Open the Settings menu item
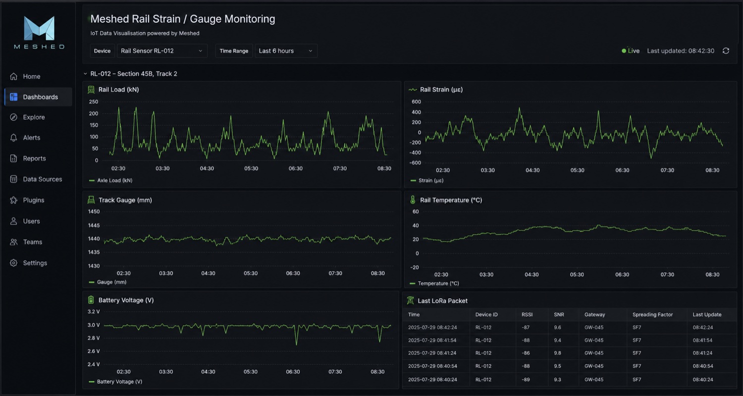 pyautogui.click(x=38, y=263)
